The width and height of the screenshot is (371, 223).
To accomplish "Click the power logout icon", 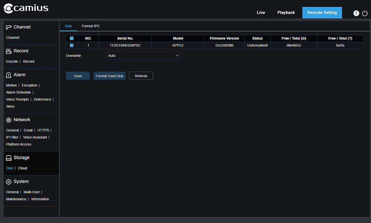I will tap(365, 13).
